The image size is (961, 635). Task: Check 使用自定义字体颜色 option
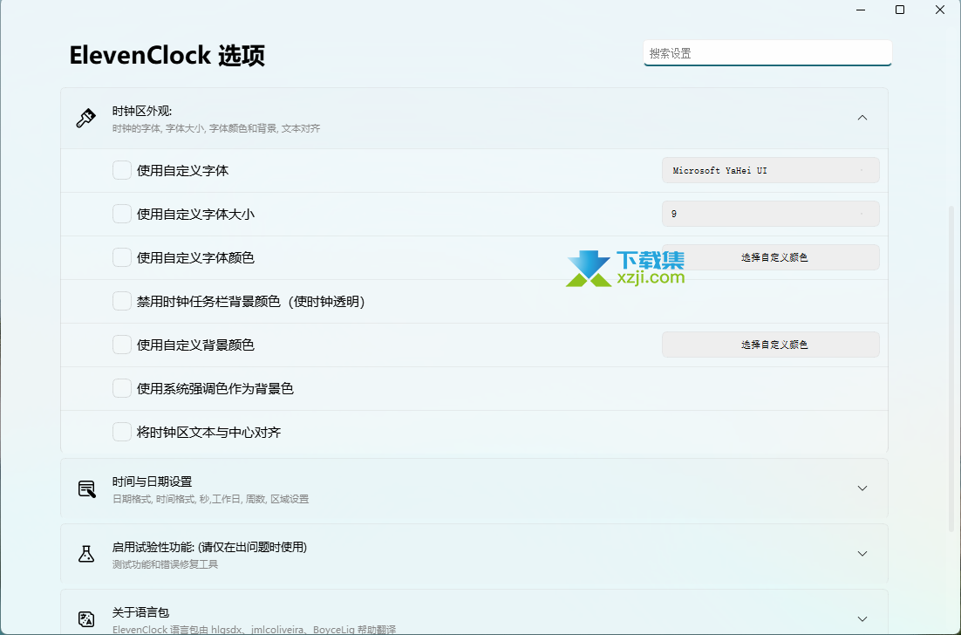[x=122, y=257]
